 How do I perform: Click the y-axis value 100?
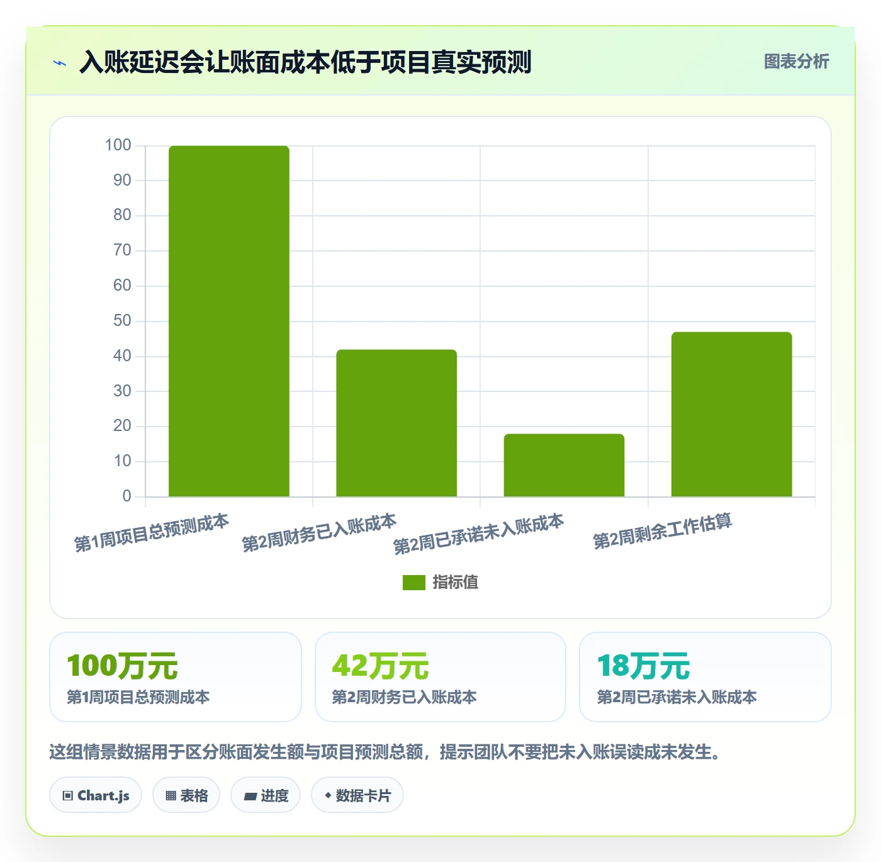[x=118, y=145]
